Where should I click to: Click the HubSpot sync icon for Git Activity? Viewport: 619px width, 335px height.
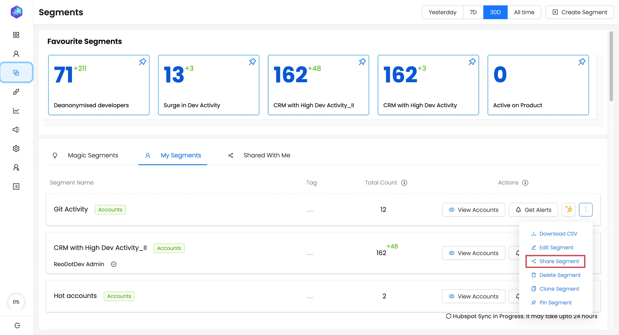click(568, 210)
